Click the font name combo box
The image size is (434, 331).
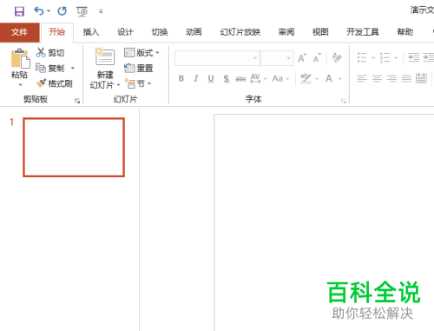pos(217,58)
